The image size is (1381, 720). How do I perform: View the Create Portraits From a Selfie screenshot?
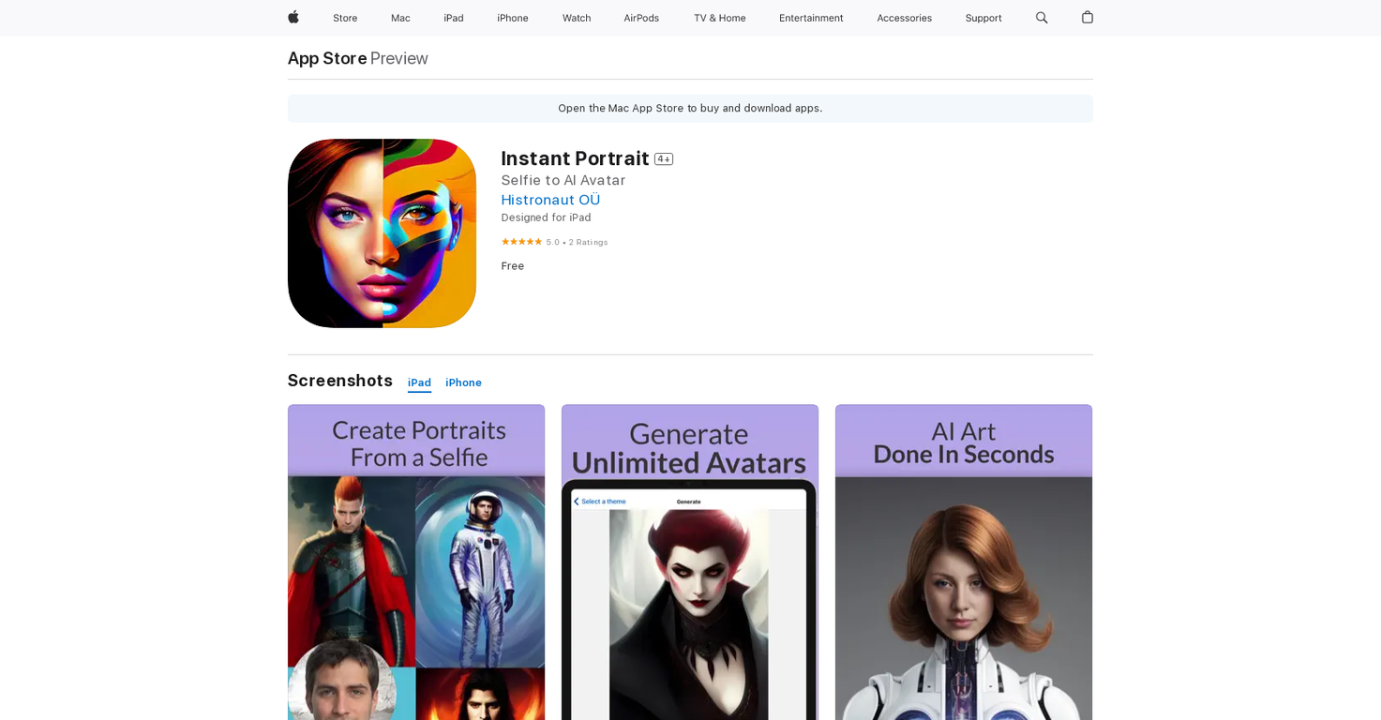click(x=416, y=562)
